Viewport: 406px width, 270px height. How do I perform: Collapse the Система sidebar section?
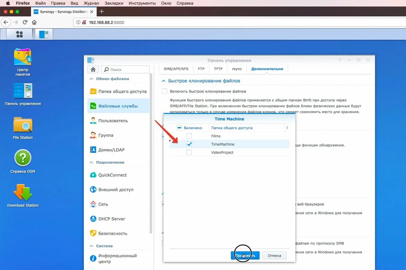click(91, 246)
